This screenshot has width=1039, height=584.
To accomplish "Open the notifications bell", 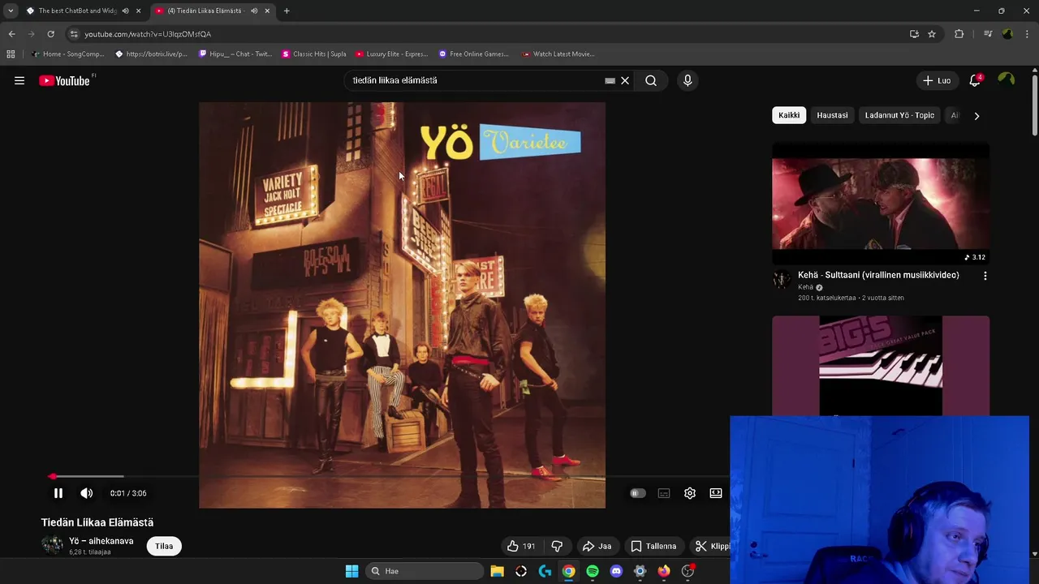I will point(975,80).
